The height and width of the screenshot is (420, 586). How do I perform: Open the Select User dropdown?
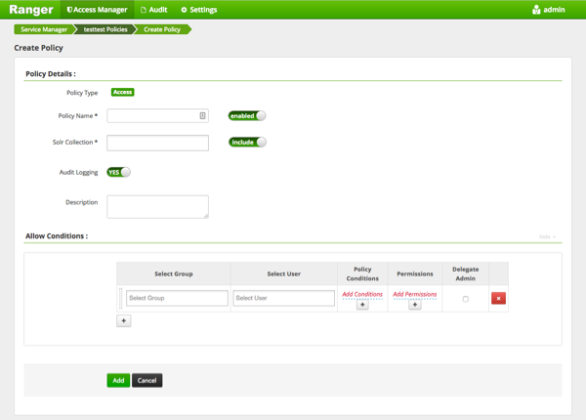283,298
